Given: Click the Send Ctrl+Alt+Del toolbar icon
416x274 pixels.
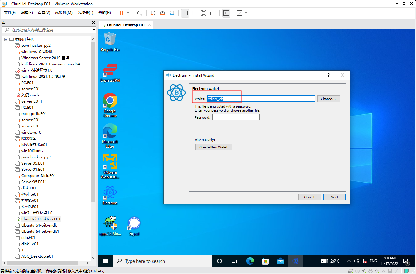Looking at the screenshot, I should (x=140, y=13).
